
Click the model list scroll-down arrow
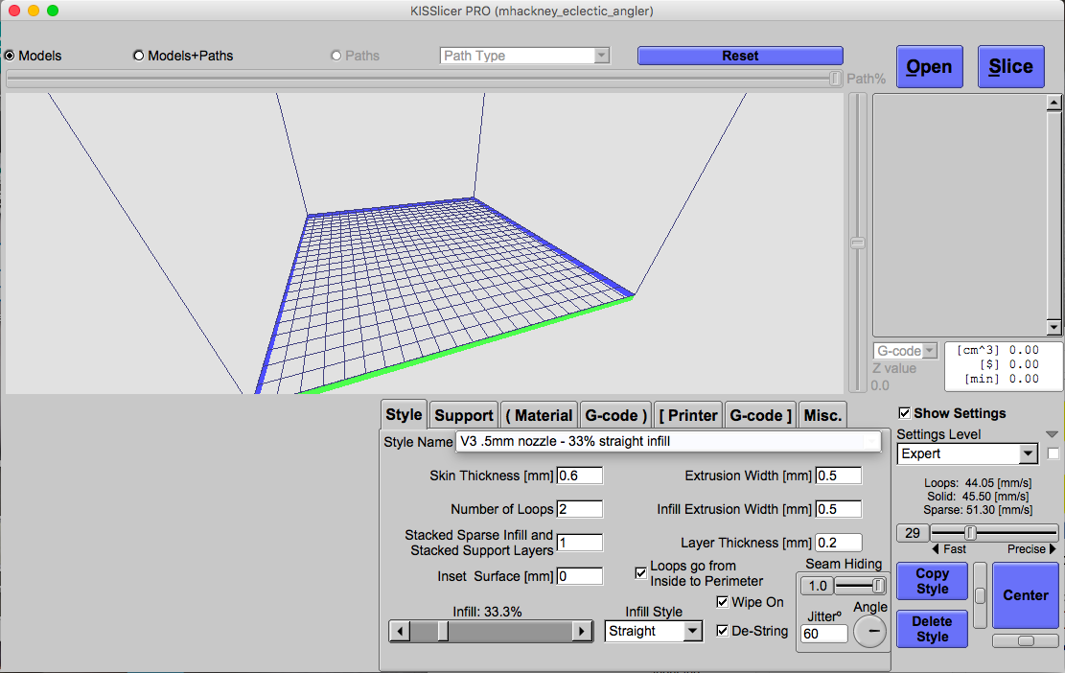click(1054, 328)
